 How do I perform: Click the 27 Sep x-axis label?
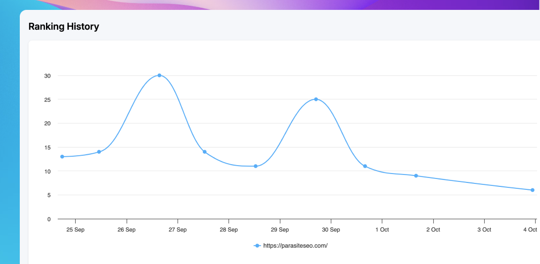point(178,230)
